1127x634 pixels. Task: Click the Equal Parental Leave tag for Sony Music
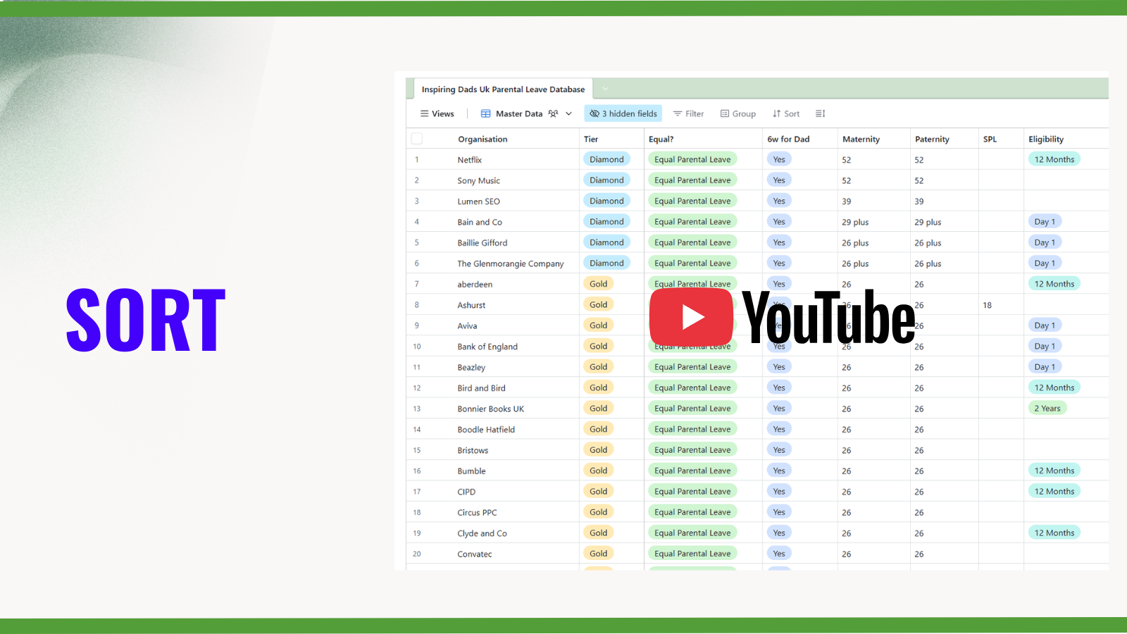coord(692,180)
